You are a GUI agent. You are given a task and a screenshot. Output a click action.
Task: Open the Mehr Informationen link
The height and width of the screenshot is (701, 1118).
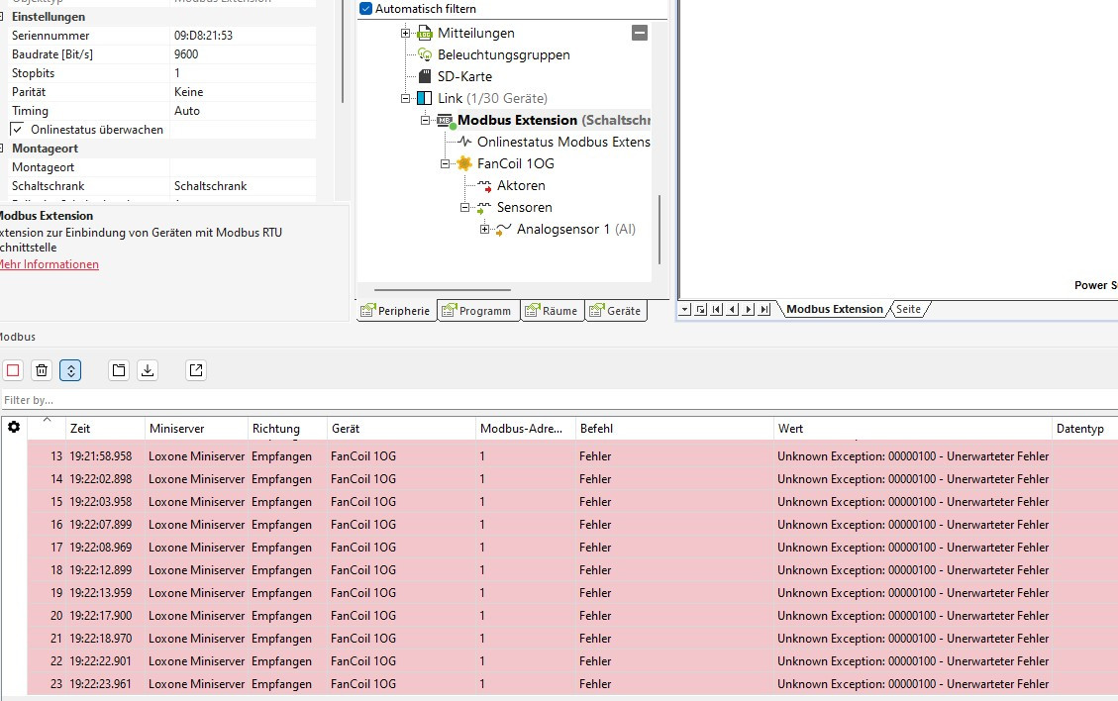click(x=48, y=264)
